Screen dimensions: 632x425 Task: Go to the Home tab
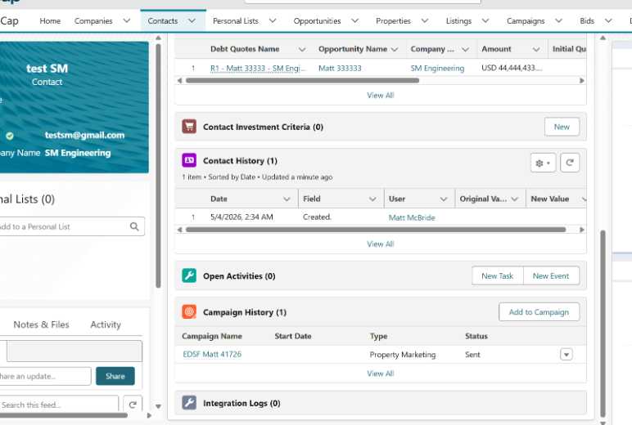coord(50,20)
